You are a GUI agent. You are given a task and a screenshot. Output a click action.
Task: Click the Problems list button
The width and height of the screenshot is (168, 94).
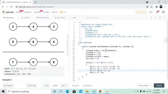coord(8,85)
